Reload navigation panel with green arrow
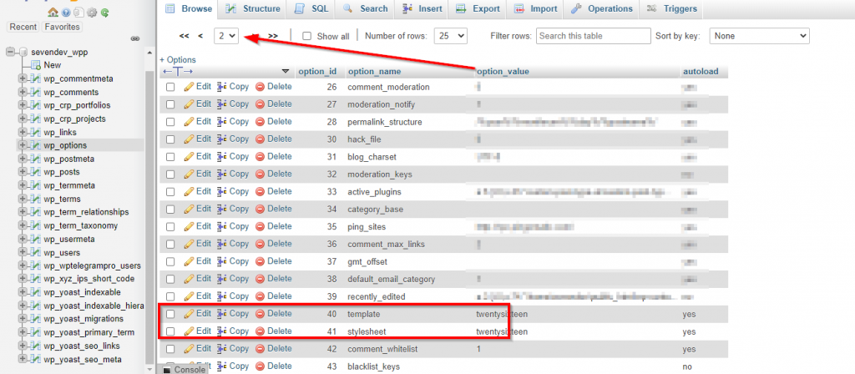 [x=104, y=12]
